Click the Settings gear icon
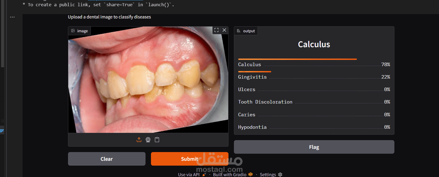Image resolution: width=439 pixels, height=177 pixels. 280,175
